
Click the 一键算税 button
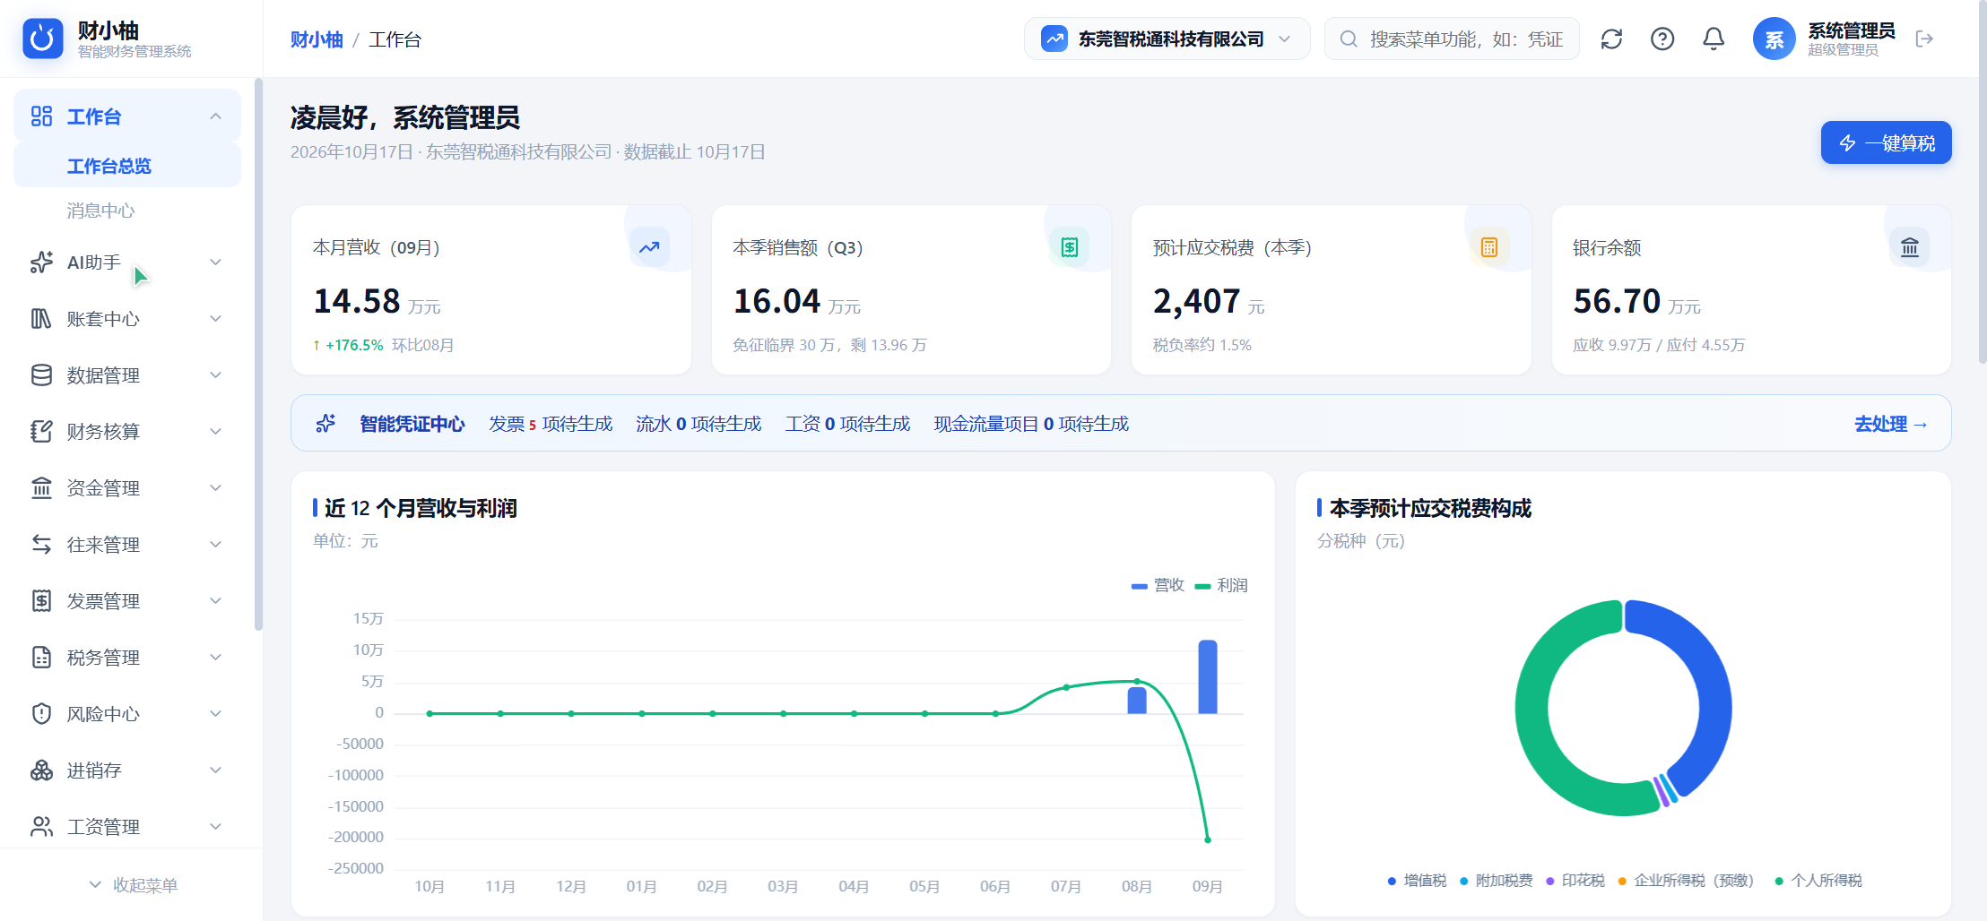(1886, 142)
